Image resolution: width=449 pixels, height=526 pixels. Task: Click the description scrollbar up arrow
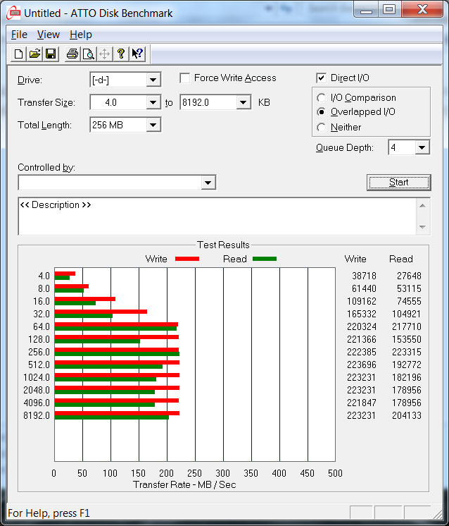click(422, 206)
